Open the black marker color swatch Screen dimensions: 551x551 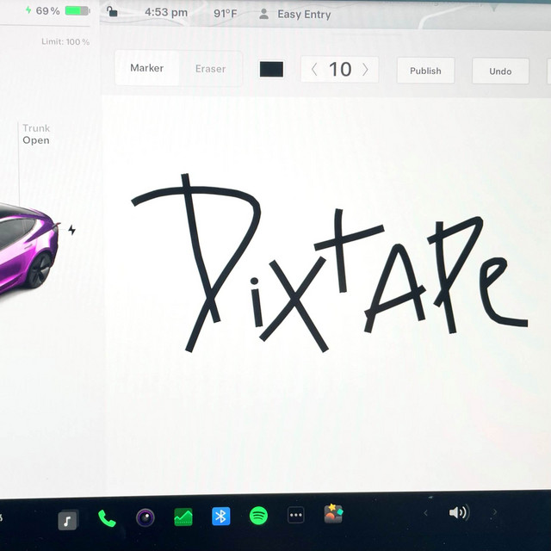(x=272, y=70)
